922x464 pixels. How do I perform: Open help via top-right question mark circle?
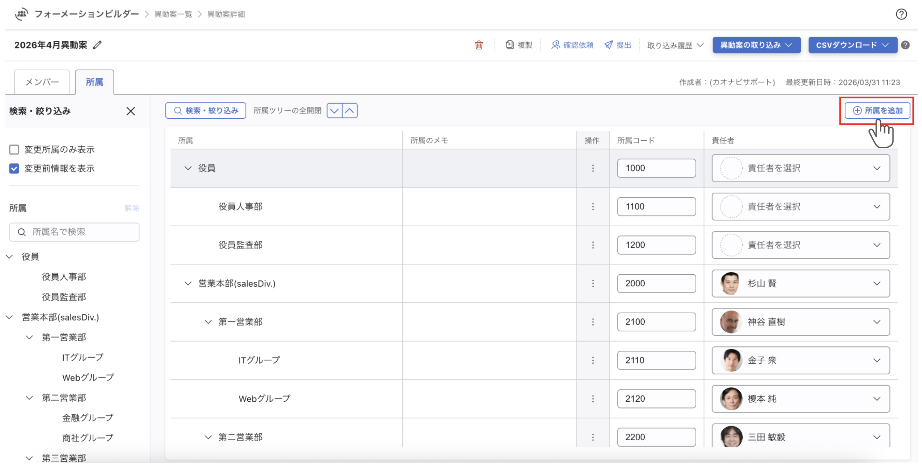click(x=901, y=14)
